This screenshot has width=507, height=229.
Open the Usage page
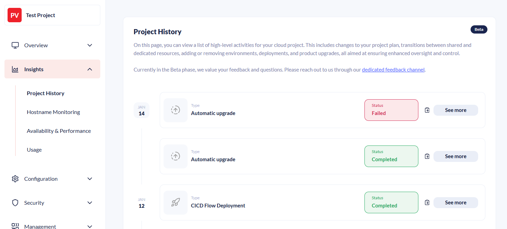point(34,150)
